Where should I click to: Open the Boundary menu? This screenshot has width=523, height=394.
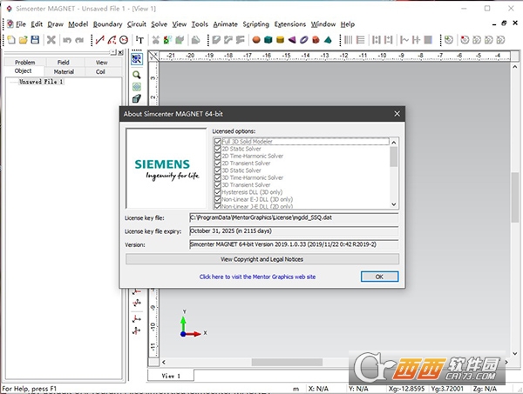coord(107,24)
